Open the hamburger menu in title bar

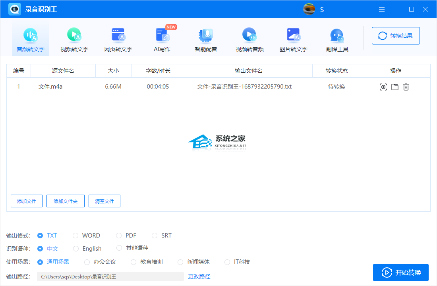click(382, 10)
